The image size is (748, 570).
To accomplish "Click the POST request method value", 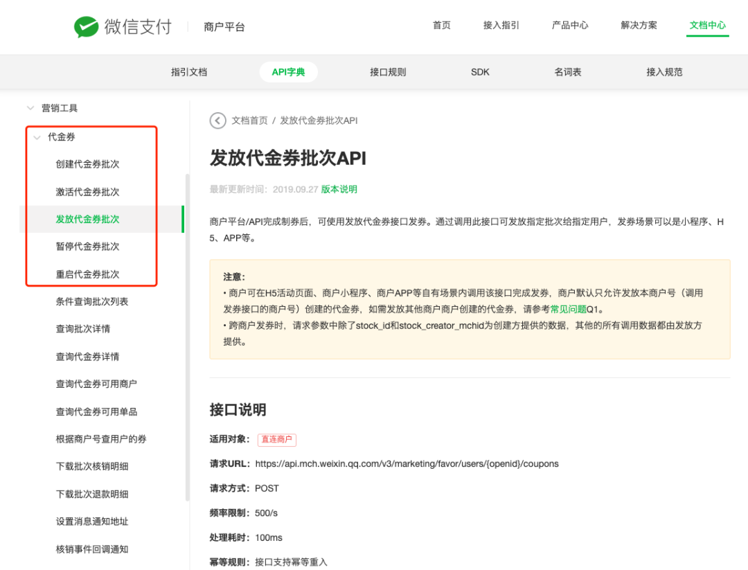I will click(267, 488).
